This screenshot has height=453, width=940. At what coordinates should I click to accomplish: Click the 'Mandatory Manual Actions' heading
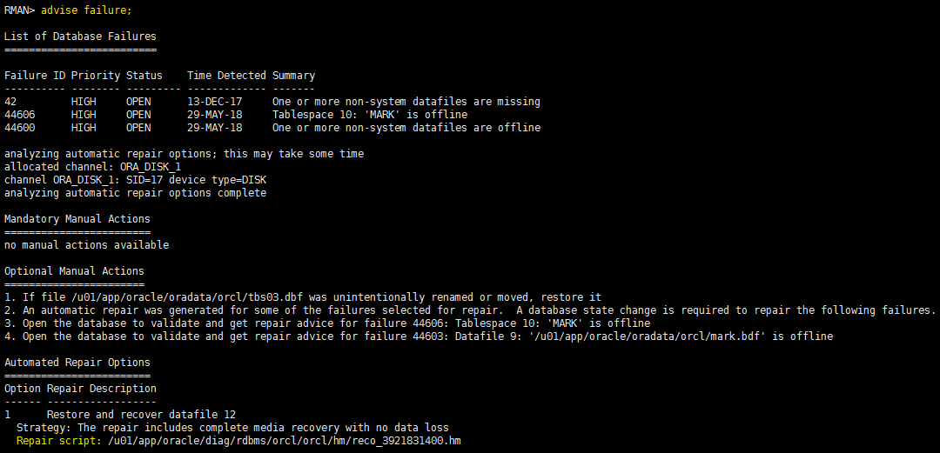(77, 219)
